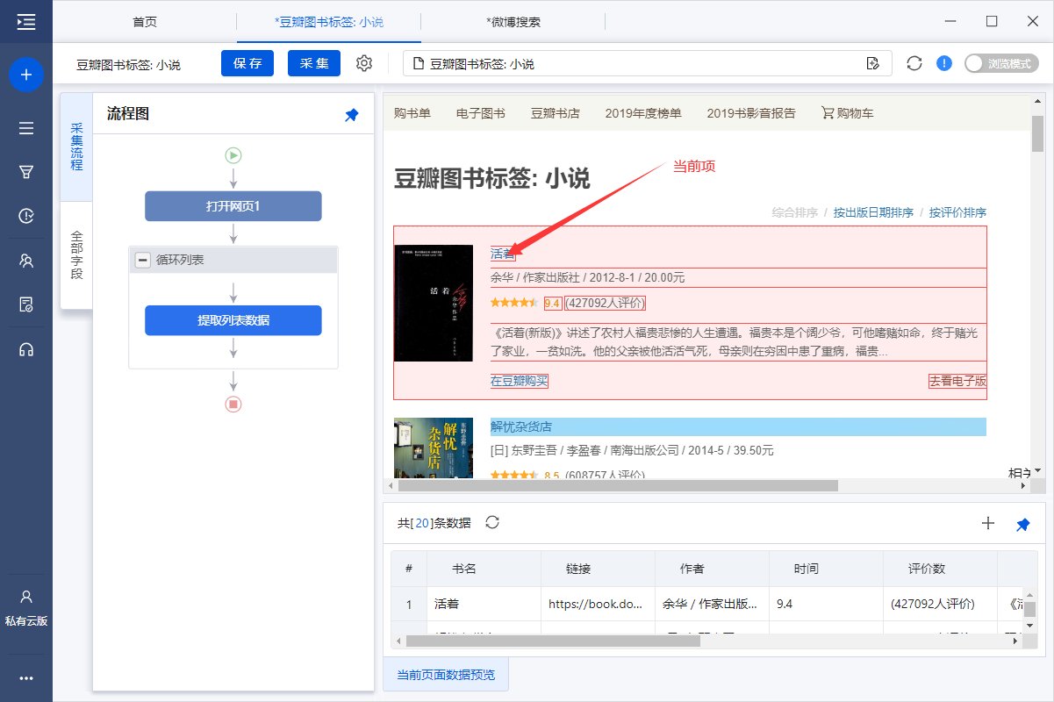Open the scheduled tasks clock icon
The height and width of the screenshot is (702, 1054).
(26, 216)
